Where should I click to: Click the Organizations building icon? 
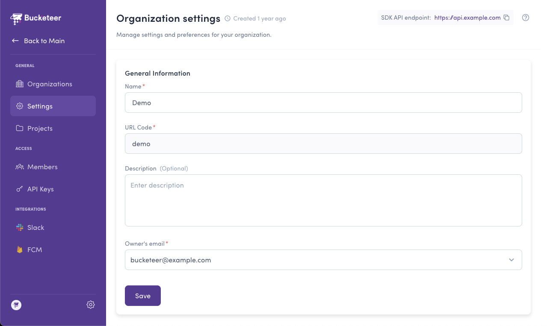click(x=20, y=84)
